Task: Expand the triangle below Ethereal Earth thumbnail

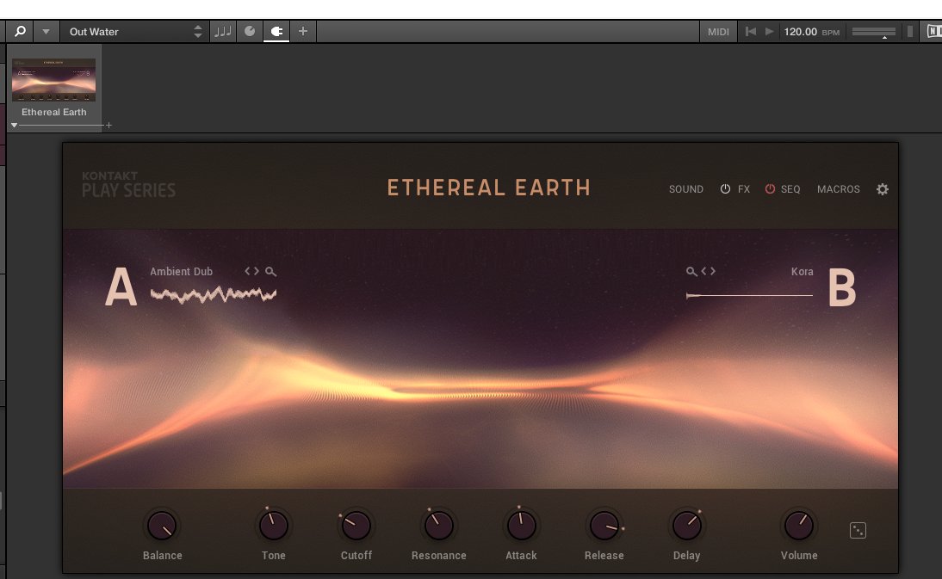Action: click(x=14, y=126)
